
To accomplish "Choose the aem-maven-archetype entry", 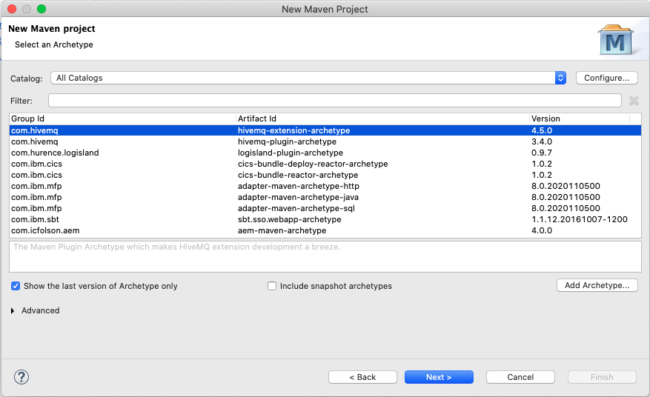I will point(282,230).
